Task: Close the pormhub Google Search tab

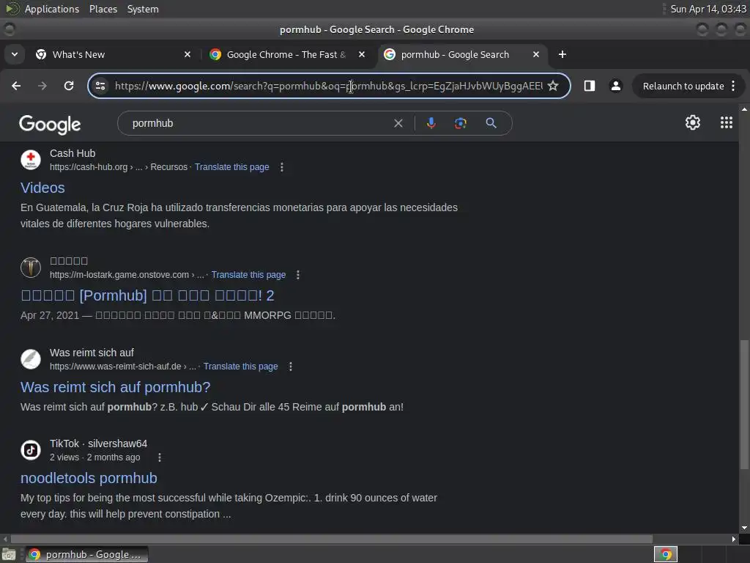Action: tap(536, 54)
